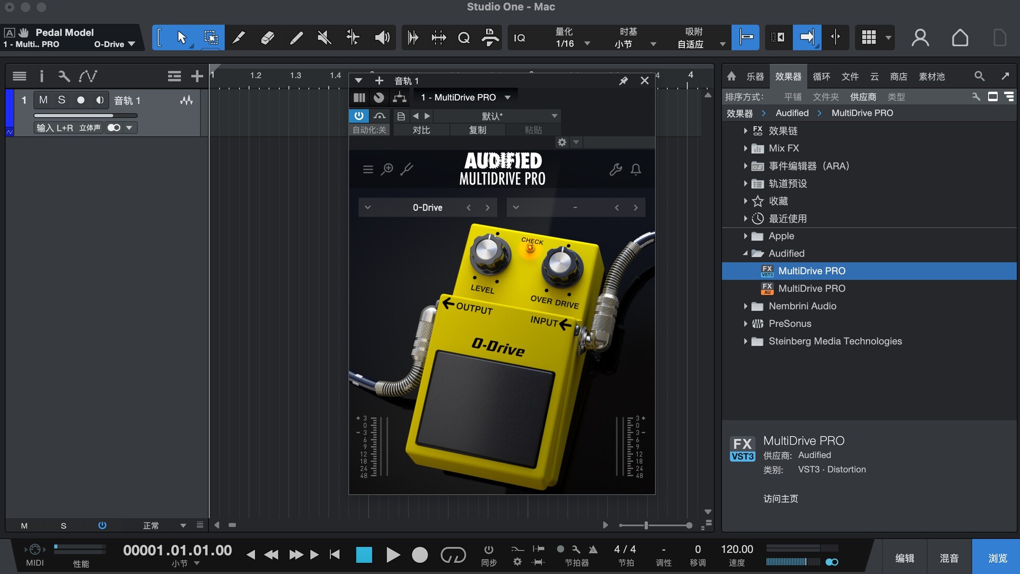Click the 混音 button
The width and height of the screenshot is (1020, 574).
click(949, 558)
